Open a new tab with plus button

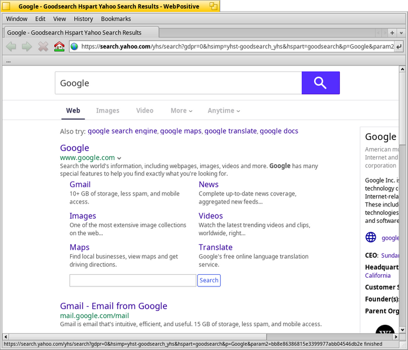(392, 33)
